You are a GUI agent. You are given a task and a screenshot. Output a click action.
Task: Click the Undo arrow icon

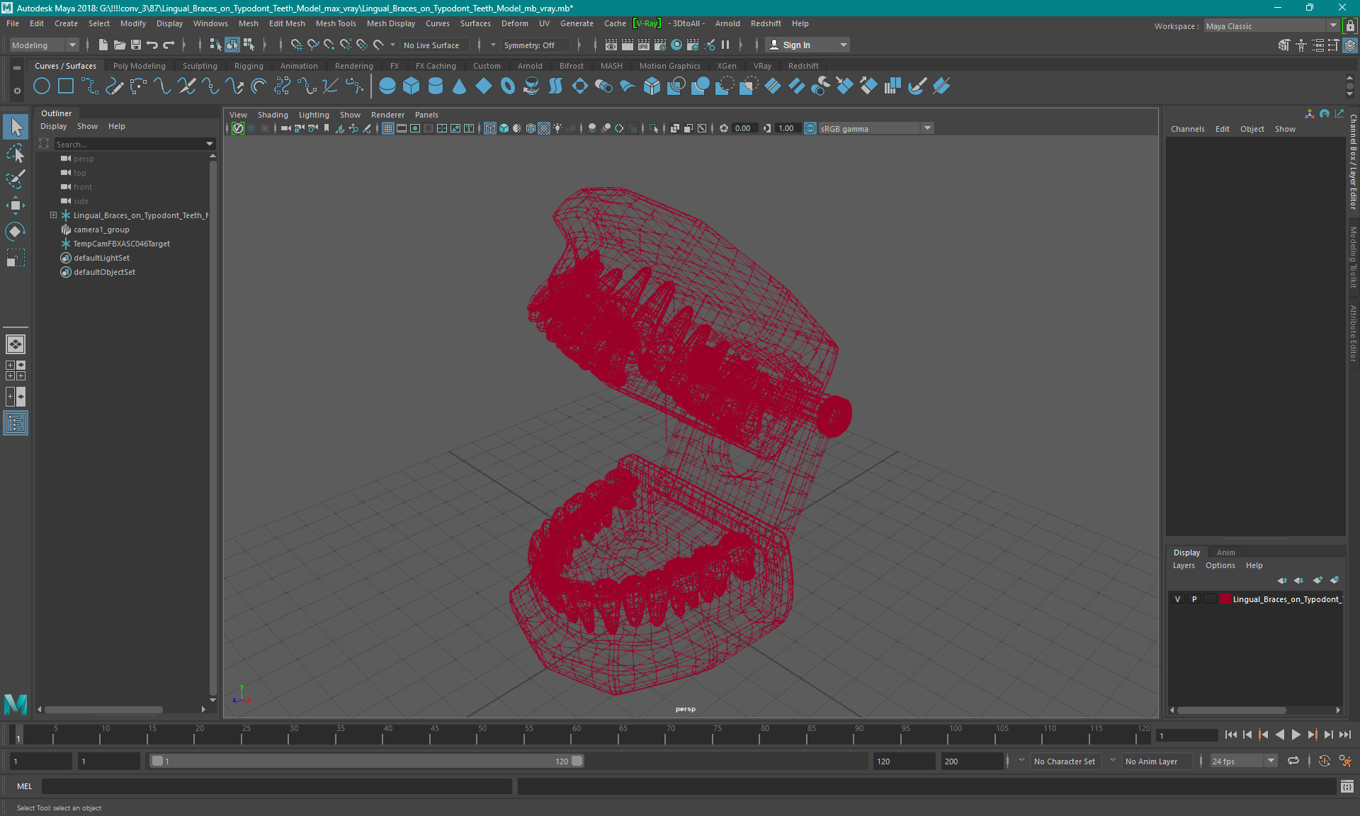[x=152, y=45]
